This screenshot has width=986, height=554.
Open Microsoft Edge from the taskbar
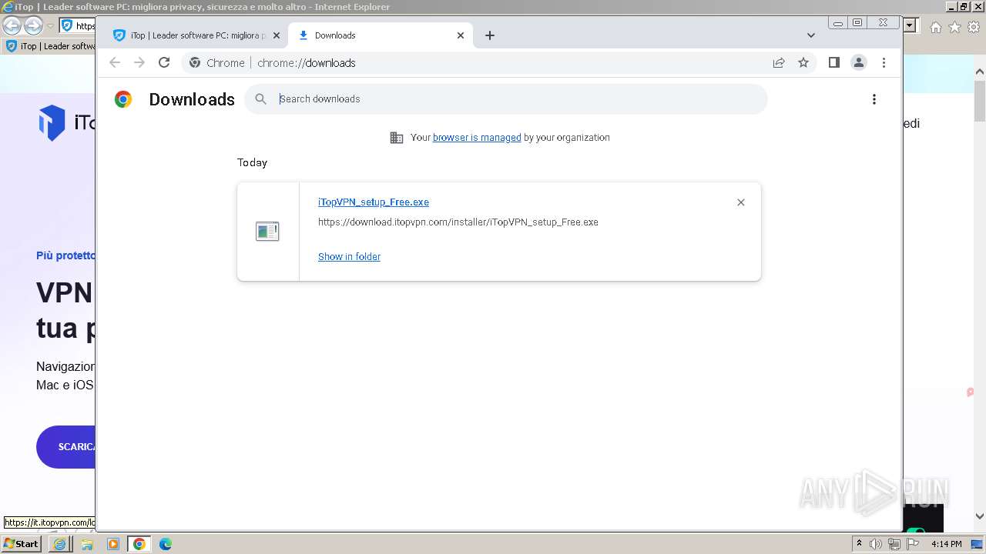[166, 544]
